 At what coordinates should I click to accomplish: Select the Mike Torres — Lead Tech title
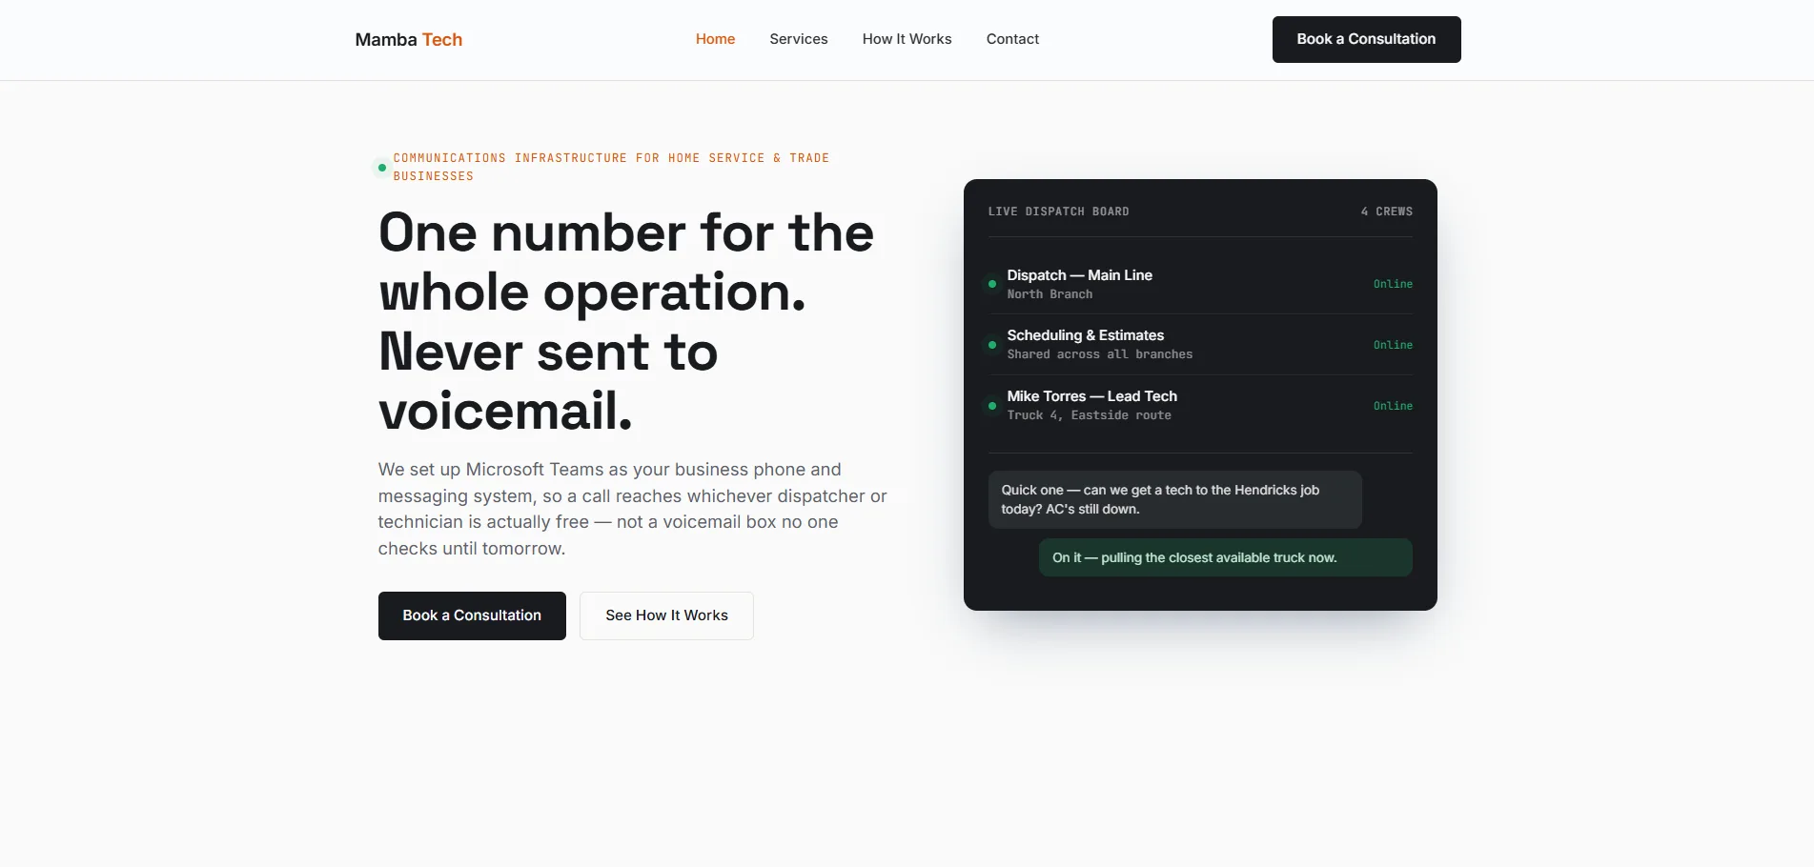tap(1091, 396)
